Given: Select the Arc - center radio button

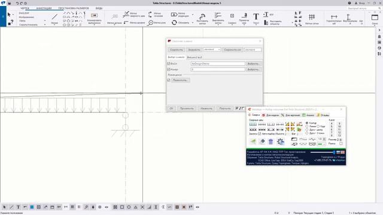Looking at the screenshot, I should pyautogui.click(x=307, y=130).
